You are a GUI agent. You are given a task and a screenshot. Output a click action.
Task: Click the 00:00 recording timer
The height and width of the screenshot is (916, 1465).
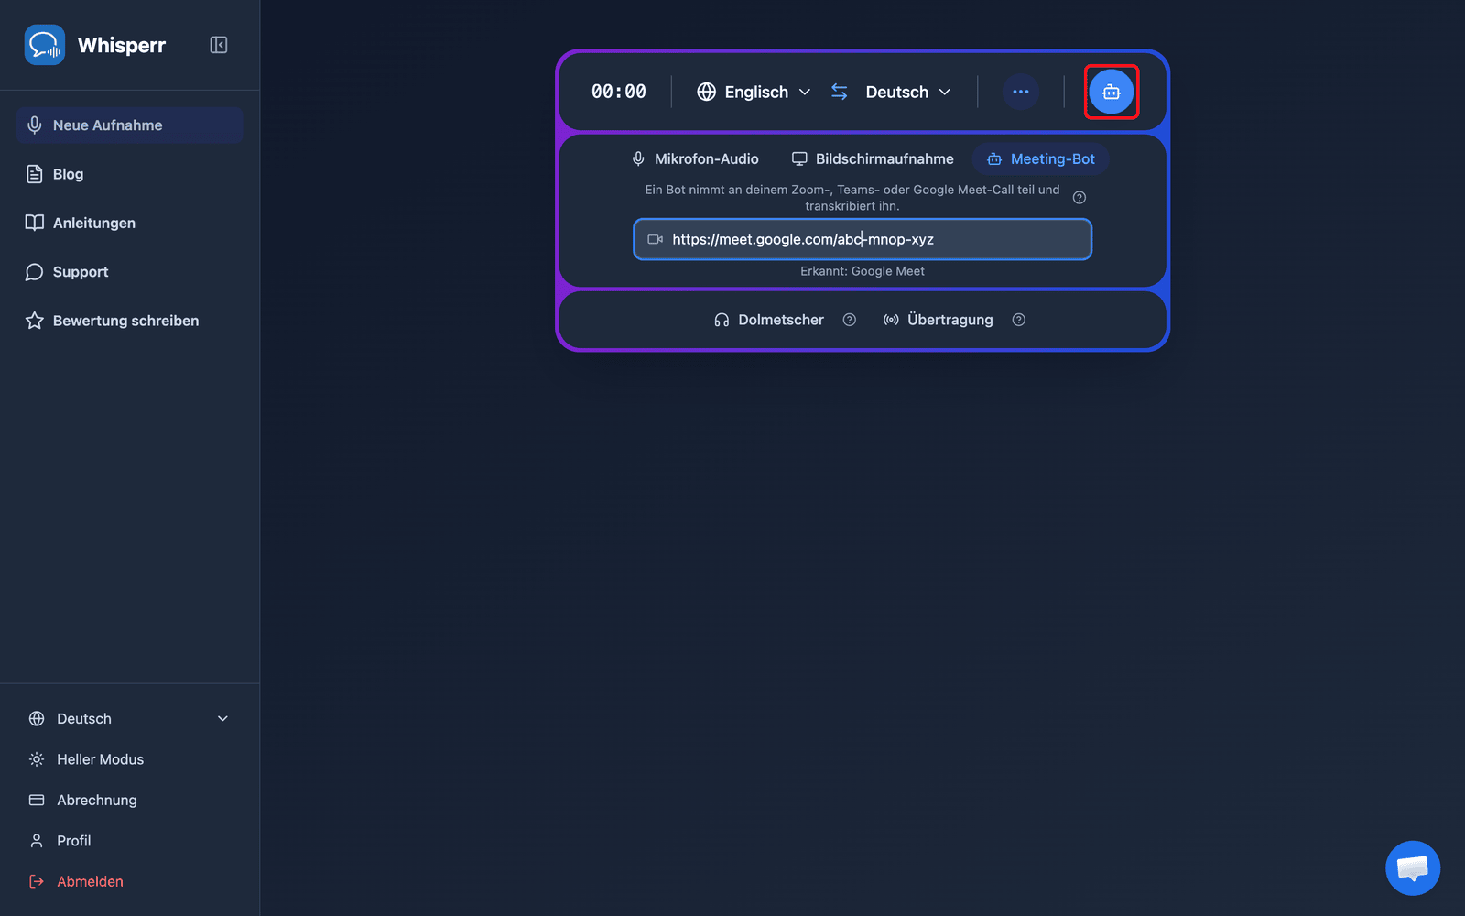619,92
